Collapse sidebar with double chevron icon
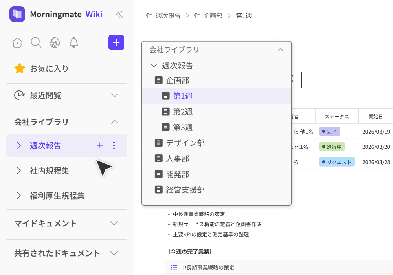Viewport: 393px width, 275px height. [119, 14]
